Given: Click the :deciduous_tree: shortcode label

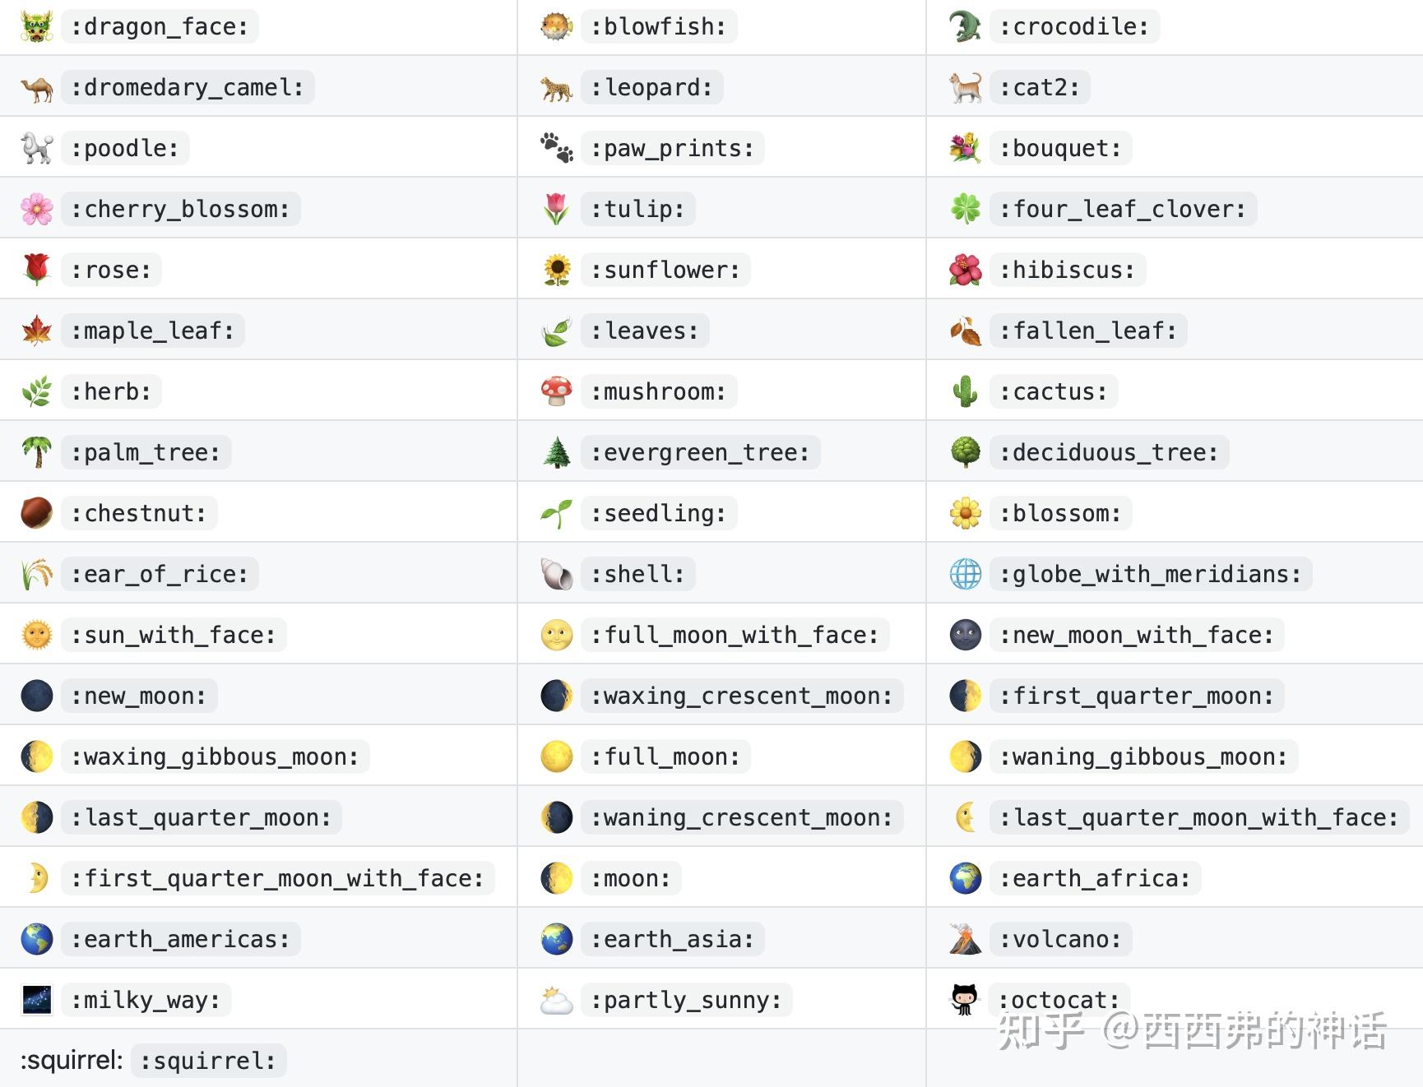Looking at the screenshot, I should (x=1108, y=452).
